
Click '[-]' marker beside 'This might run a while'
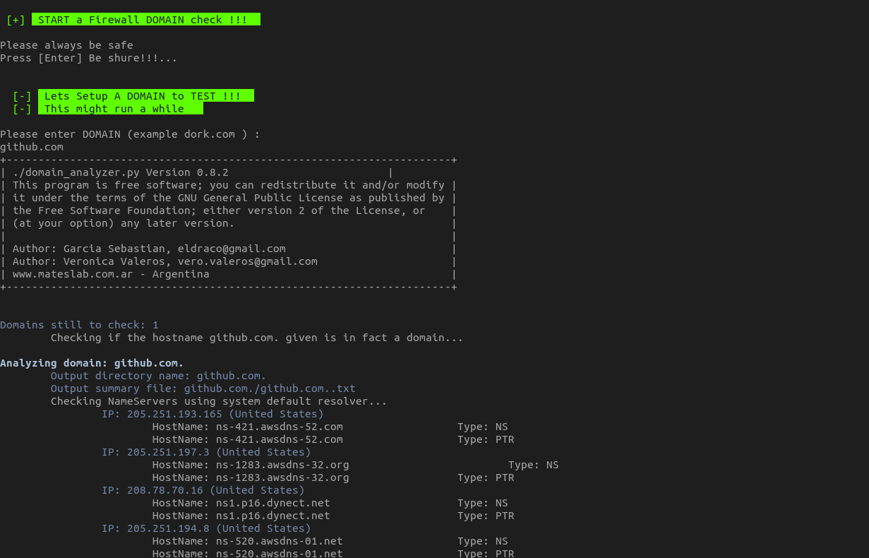coord(22,109)
